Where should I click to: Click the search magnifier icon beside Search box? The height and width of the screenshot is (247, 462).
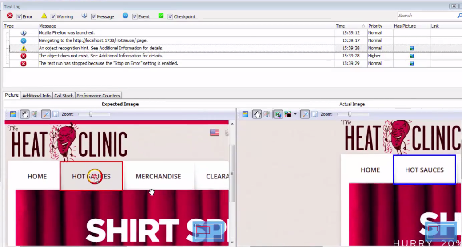click(460, 16)
